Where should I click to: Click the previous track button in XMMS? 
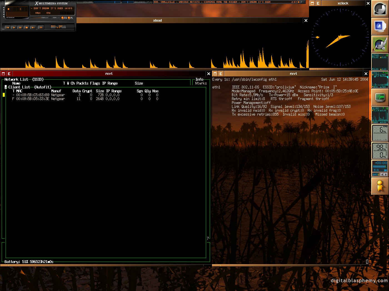click(8, 27)
